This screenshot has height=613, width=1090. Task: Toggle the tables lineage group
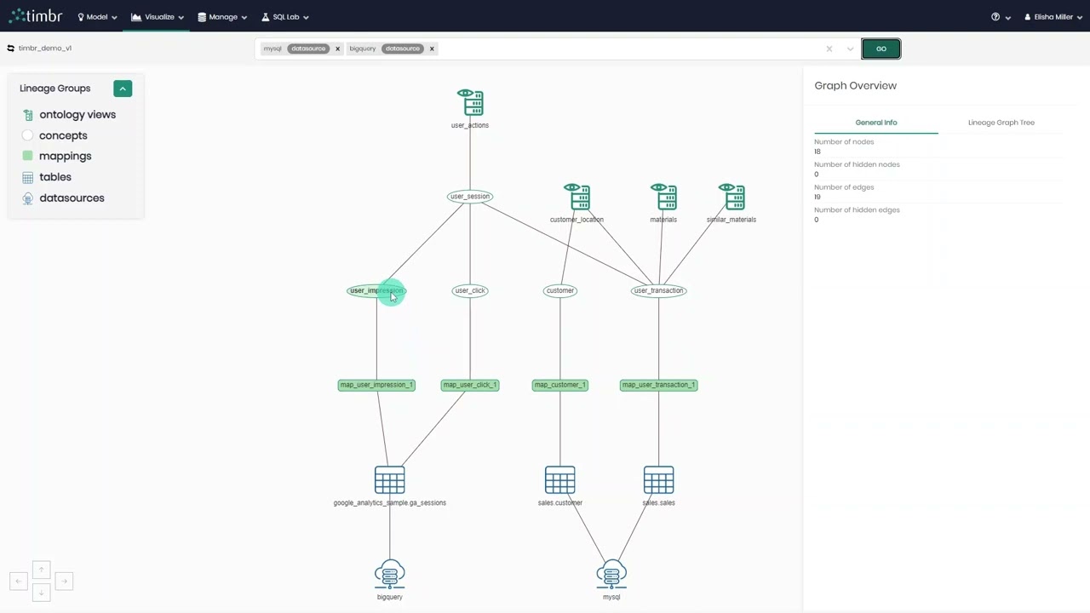(x=46, y=177)
